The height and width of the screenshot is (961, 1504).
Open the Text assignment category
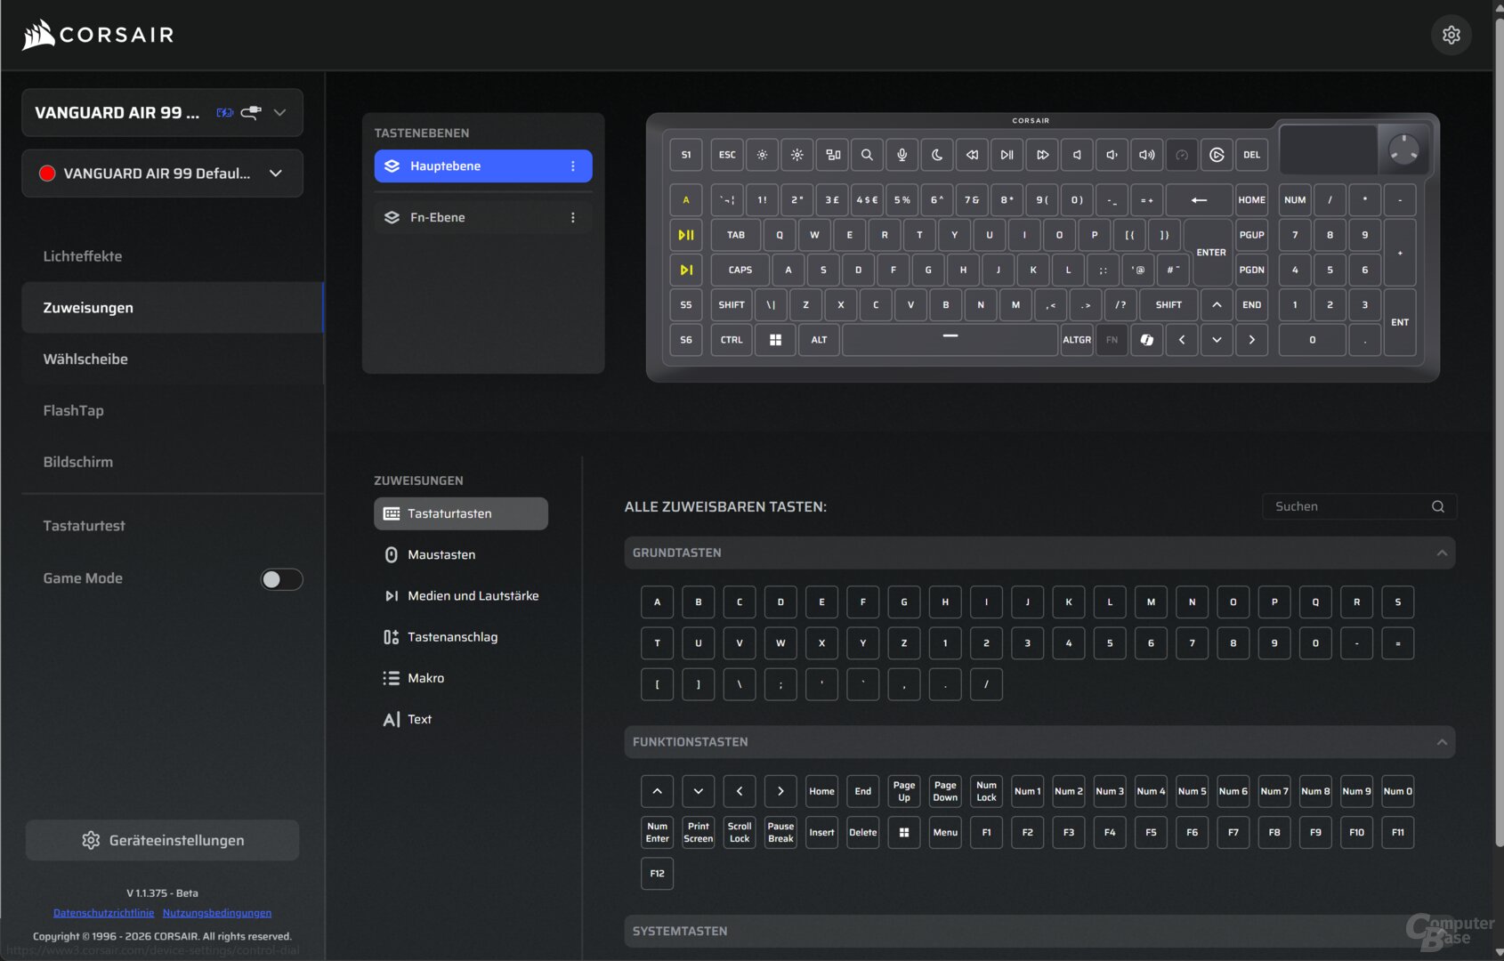(x=418, y=719)
